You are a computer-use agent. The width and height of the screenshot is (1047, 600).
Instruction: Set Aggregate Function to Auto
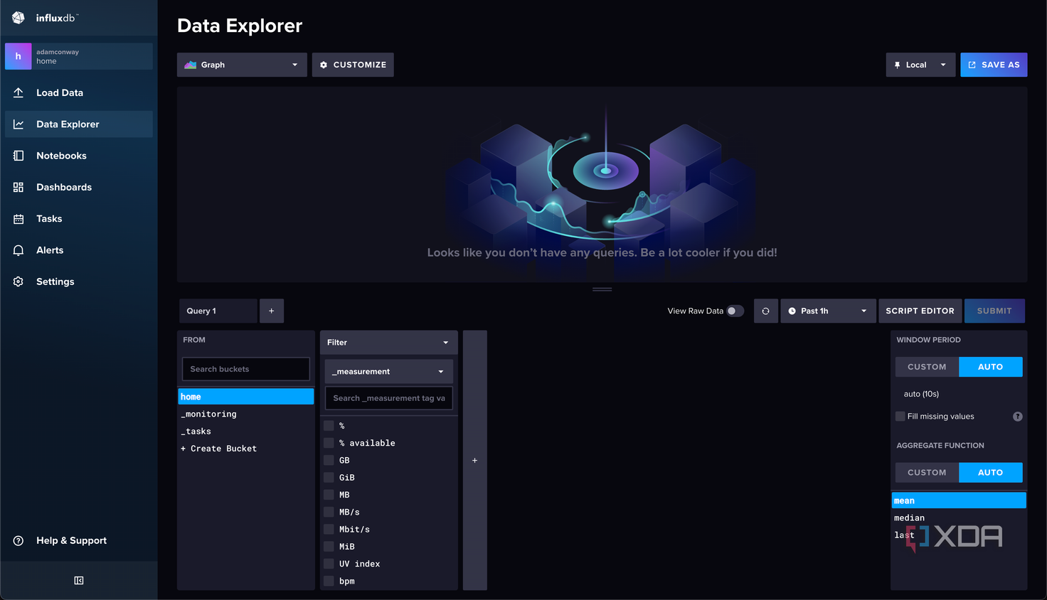tap(990, 473)
